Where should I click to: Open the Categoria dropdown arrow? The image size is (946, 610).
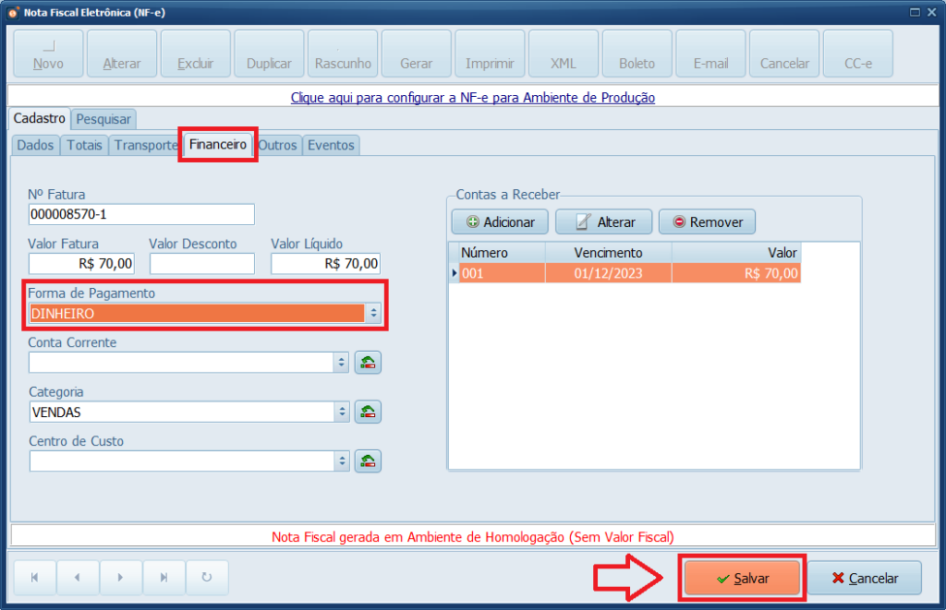342,413
